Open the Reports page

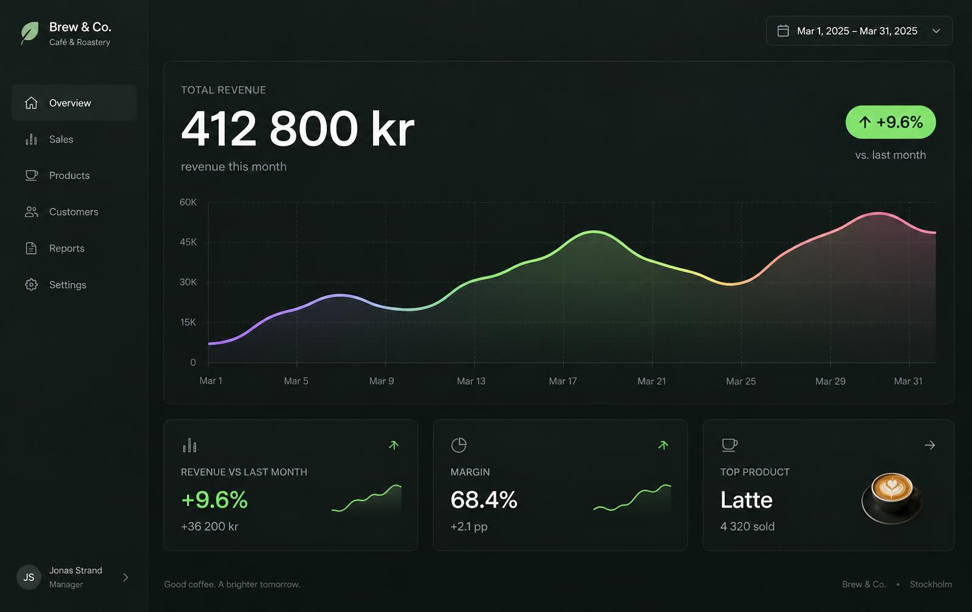point(74,248)
